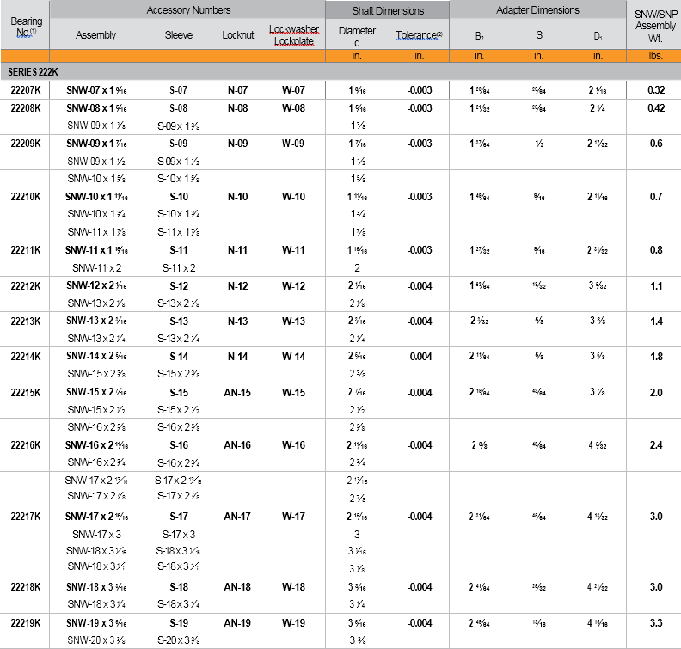Click the Bearing No. column header
This screenshot has width=681, height=649.
23,24
